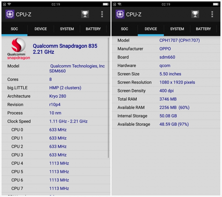Switch to SOC tab in right screen
222x197 pixels.
click(x=125, y=29)
